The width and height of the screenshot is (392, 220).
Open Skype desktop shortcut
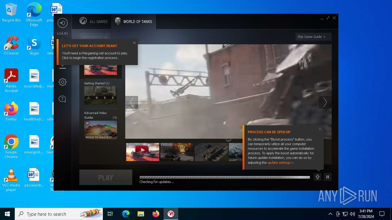click(x=34, y=45)
